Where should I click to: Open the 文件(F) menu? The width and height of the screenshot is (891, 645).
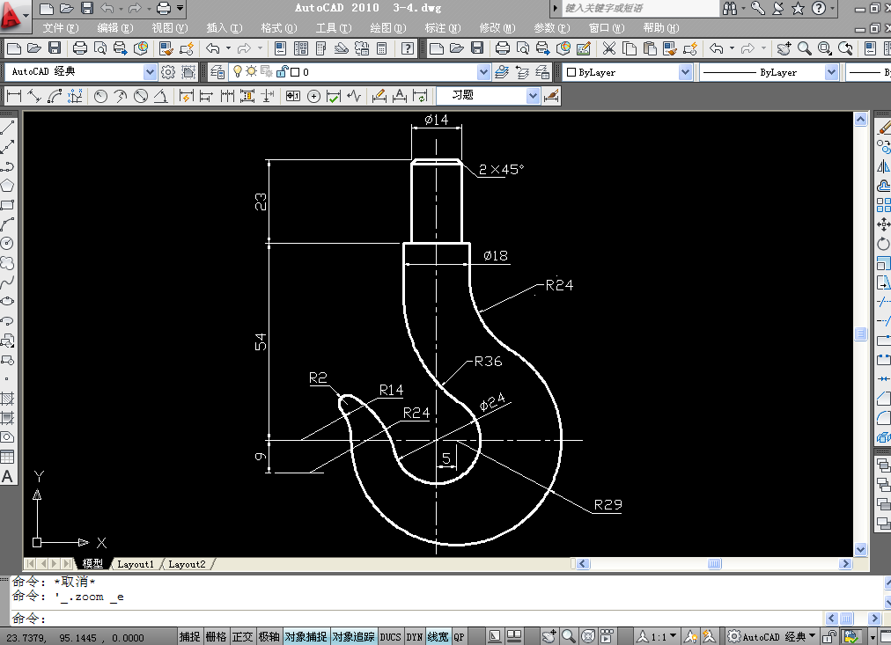(61, 28)
